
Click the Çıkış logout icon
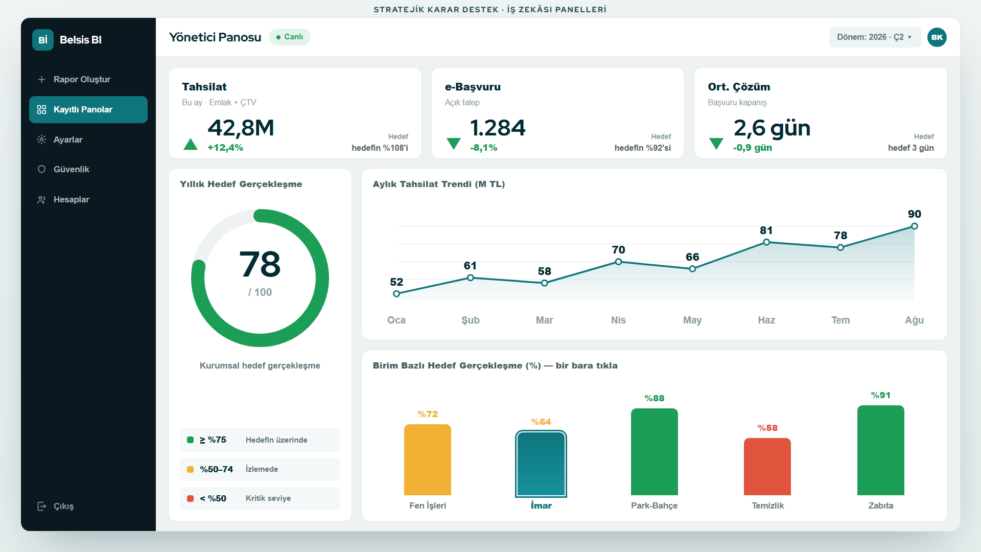point(41,506)
